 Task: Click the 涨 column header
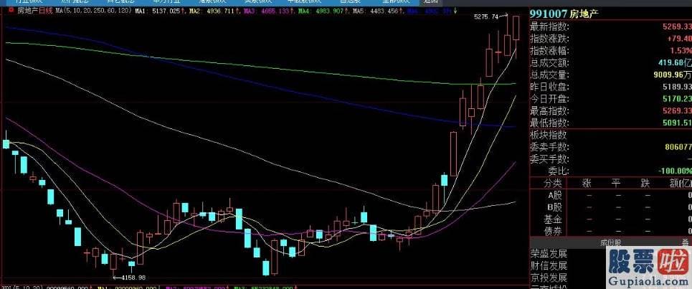587,183
